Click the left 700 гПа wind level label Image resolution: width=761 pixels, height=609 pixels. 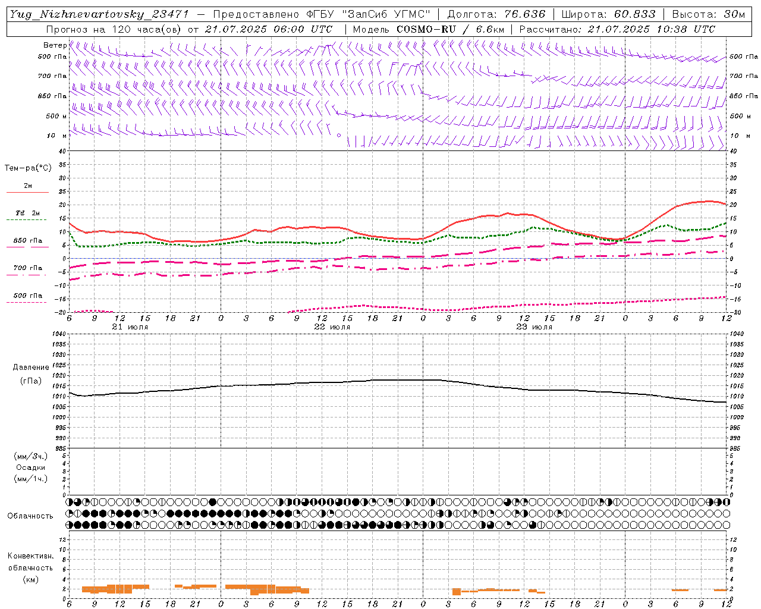[x=52, y=76]
